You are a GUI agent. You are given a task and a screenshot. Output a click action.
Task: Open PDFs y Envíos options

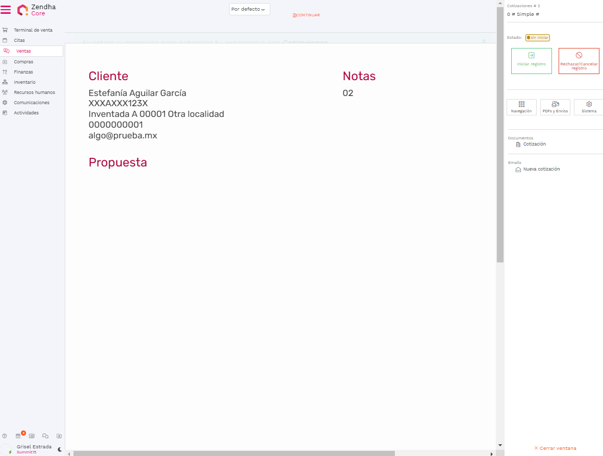[555, 107]
